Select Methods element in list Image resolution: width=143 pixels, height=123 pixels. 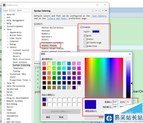tap(45, 31)
